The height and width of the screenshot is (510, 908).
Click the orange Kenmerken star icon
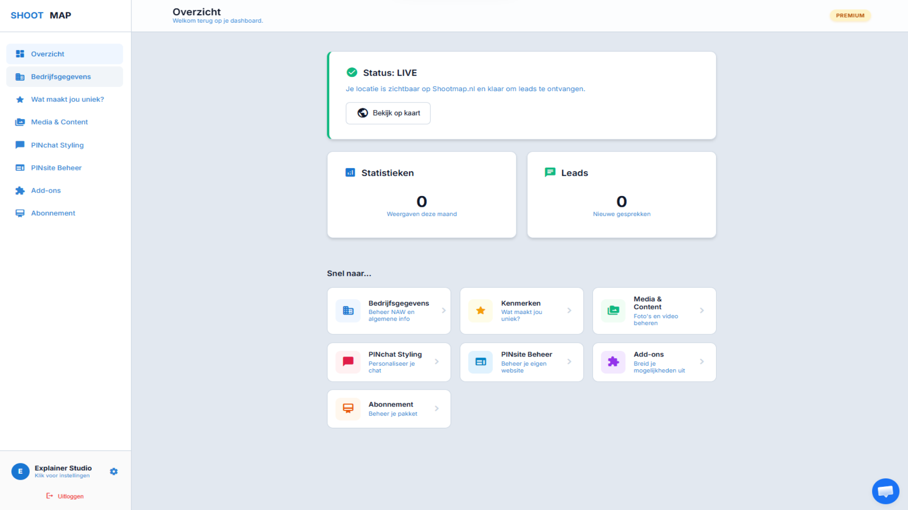coord(480,311)
